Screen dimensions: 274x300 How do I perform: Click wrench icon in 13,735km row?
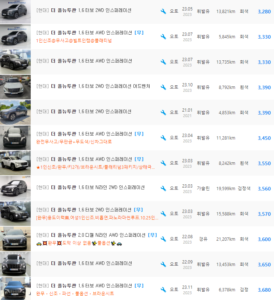point(163,62)
